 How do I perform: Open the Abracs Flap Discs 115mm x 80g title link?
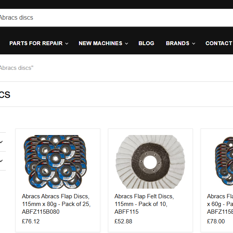point(56,204)
